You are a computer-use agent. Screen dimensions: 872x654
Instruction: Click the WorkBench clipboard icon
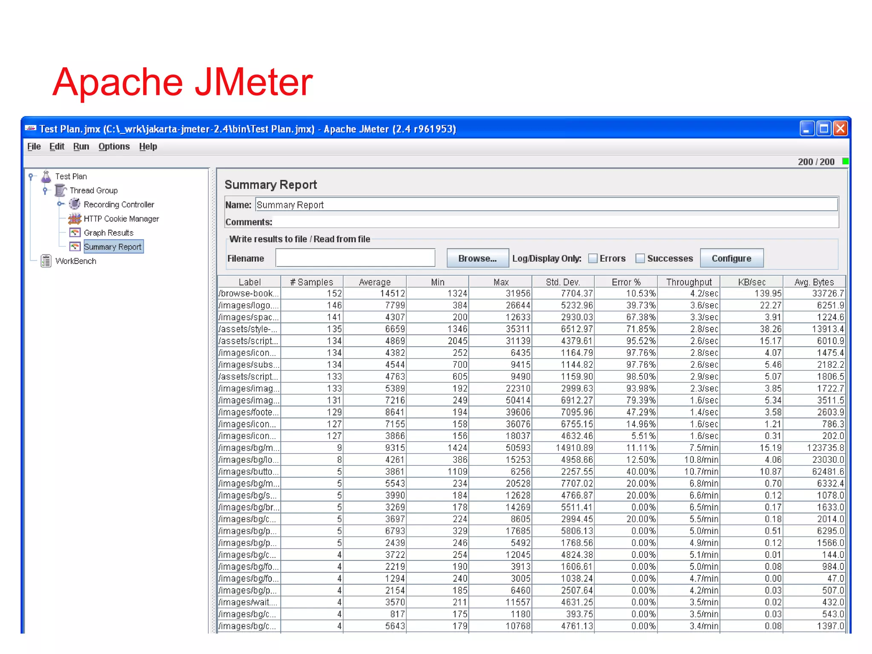coord(46,261)
